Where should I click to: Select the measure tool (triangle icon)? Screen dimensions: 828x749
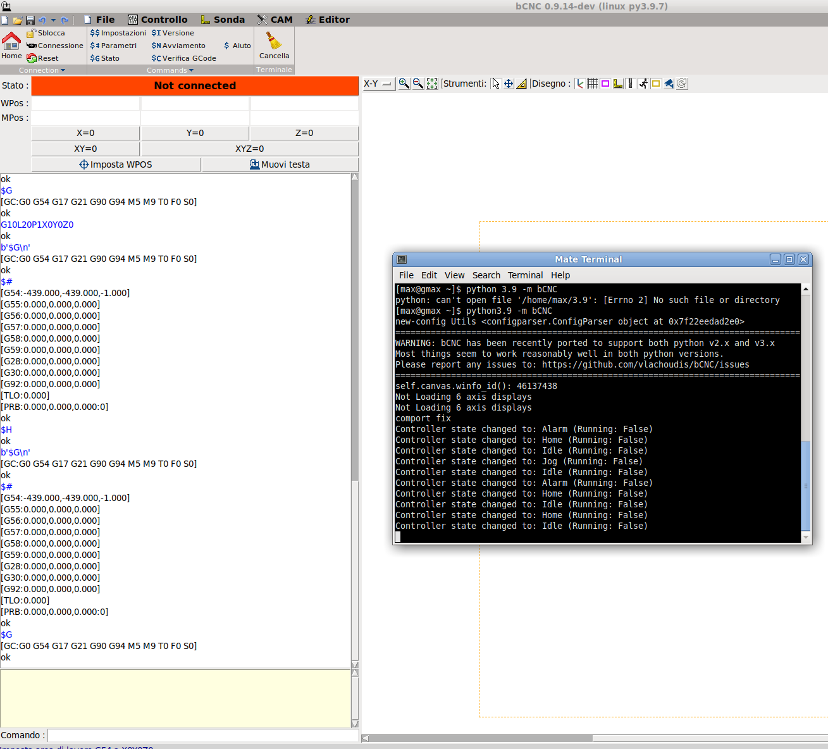click(521, 83)
